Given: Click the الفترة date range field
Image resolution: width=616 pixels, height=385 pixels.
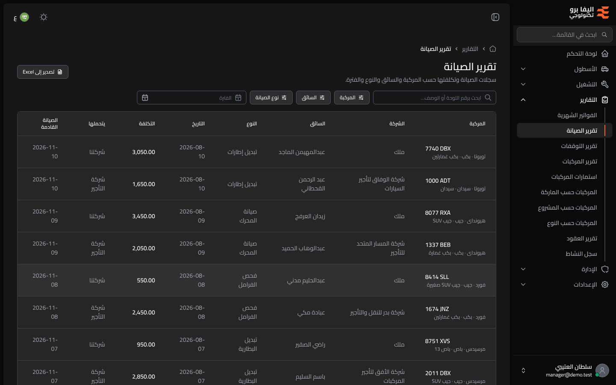Looking at the screenshot, I should 192,98.
